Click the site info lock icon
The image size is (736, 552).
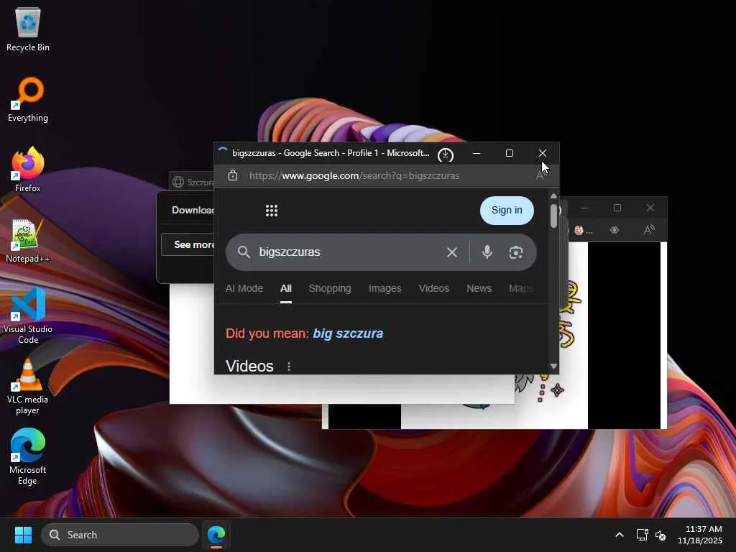coord(233,175)
